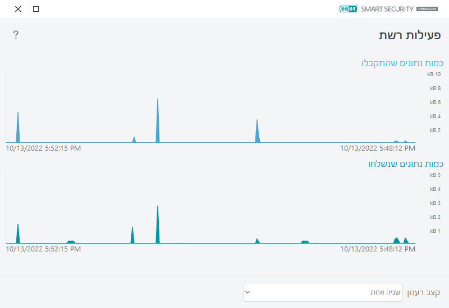Image resolution: width=449 pixels, height=308 pixels.
Task: Click the PREMIUM badge in the title
Action: (427, 9)
